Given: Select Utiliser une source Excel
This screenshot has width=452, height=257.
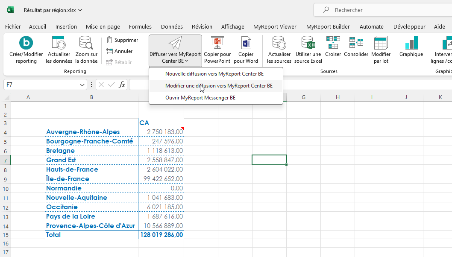Looking at the screenshot, I should (x=308, y=44).
